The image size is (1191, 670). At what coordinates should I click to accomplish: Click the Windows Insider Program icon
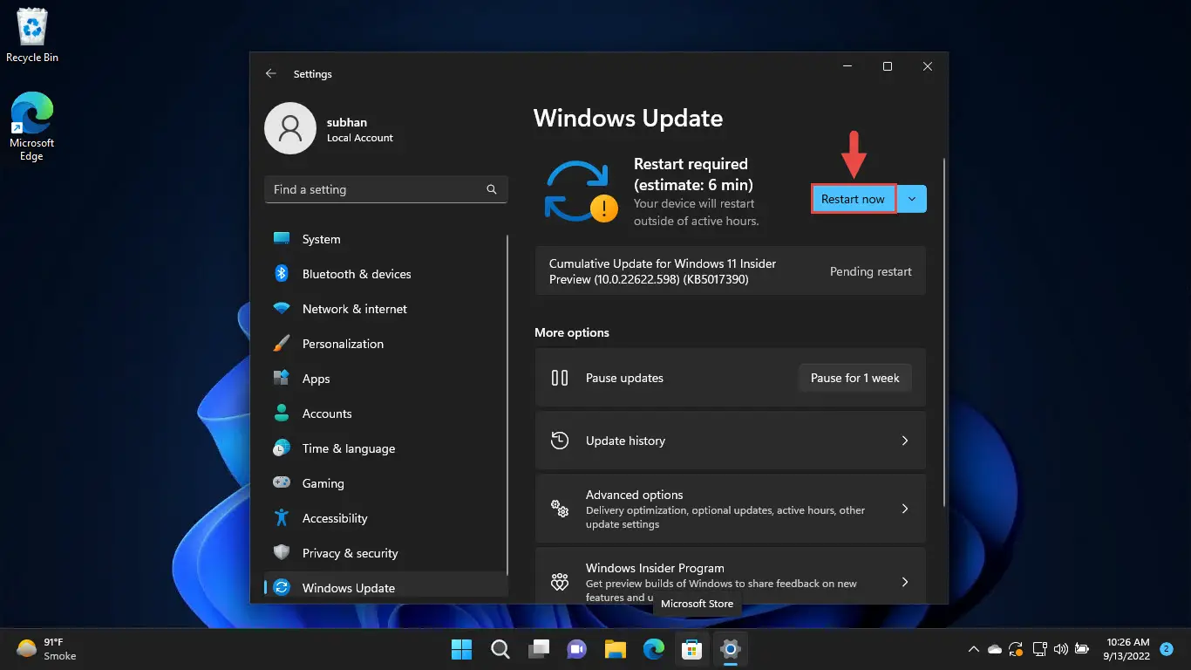pos(560,581)
